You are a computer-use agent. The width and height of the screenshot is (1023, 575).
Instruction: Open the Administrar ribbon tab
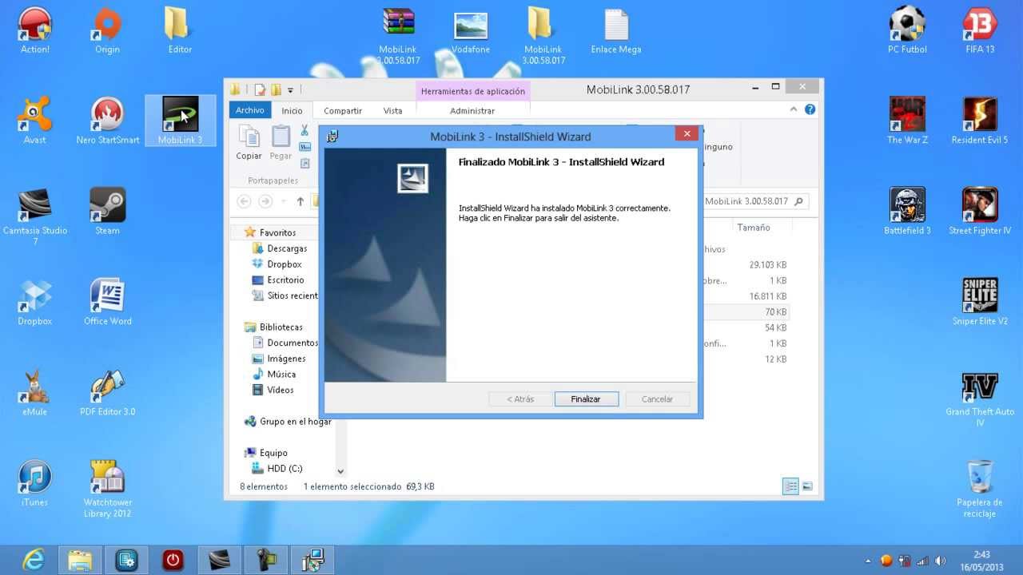pos(472,111)
